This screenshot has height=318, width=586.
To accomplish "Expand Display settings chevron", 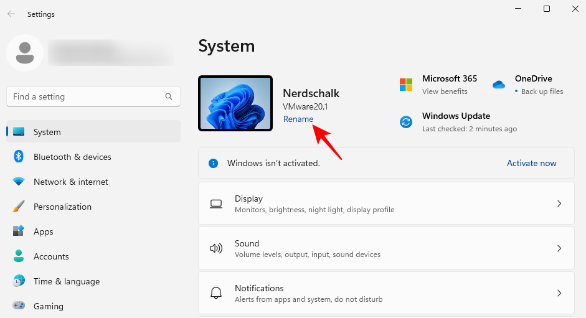I will click(x=559, y=203).
